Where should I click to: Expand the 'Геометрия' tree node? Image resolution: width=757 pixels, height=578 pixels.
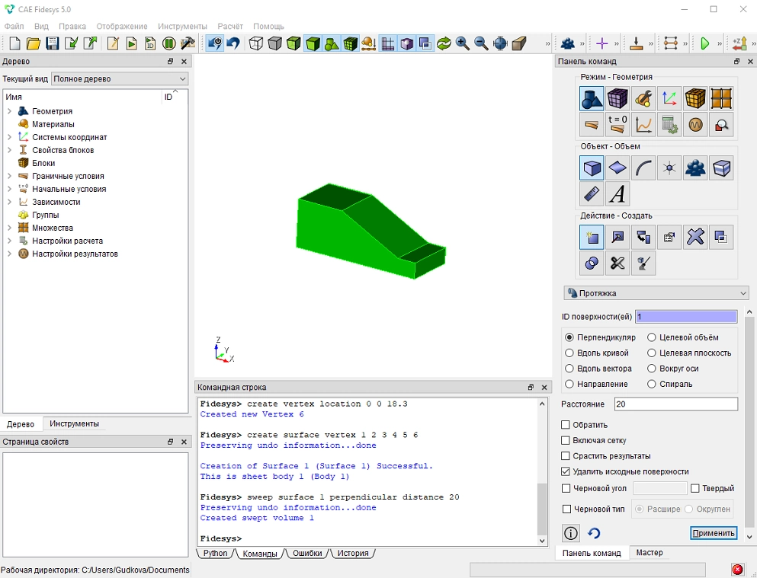click(x=9, y=111)
